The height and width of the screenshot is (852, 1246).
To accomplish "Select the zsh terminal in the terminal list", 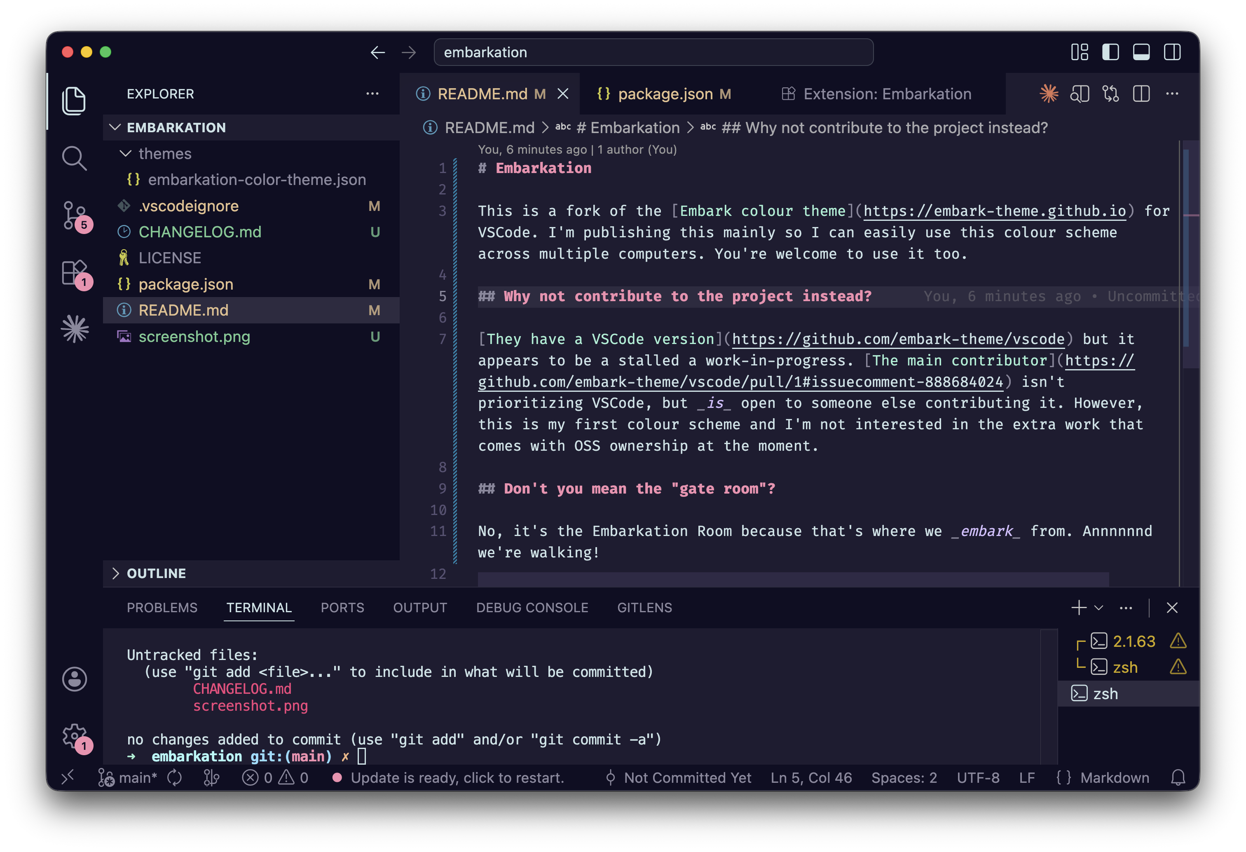I will pyautogui.click(x=1105, y=693).
